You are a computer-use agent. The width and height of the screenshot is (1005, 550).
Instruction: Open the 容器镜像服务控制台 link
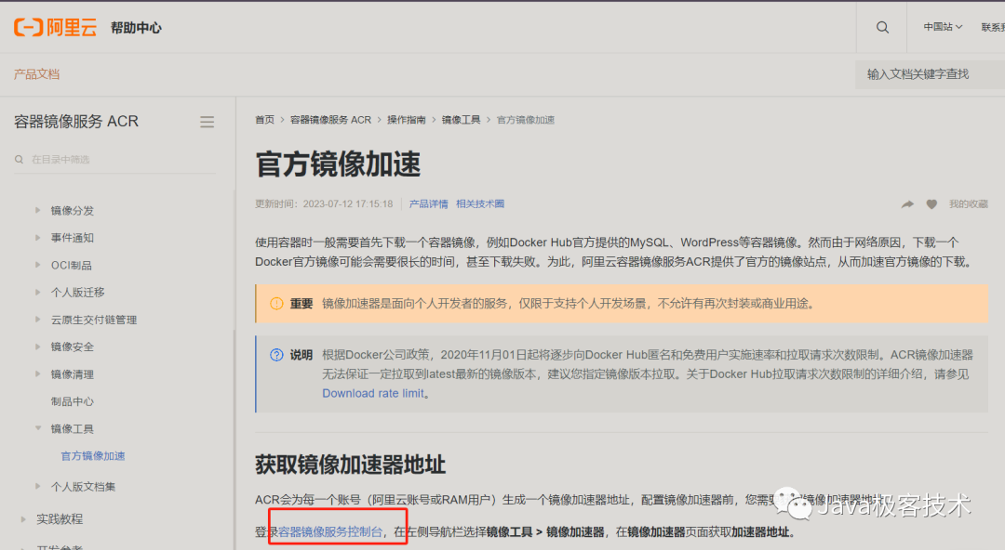[330, 532]
